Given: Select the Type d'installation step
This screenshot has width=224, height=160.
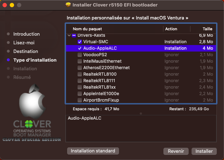Looking at the screenshot, I should 35,60.
